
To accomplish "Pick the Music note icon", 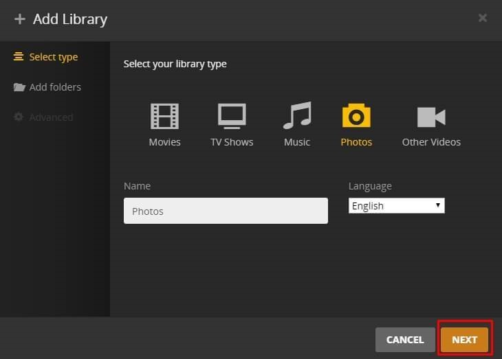I will (297, 116).
